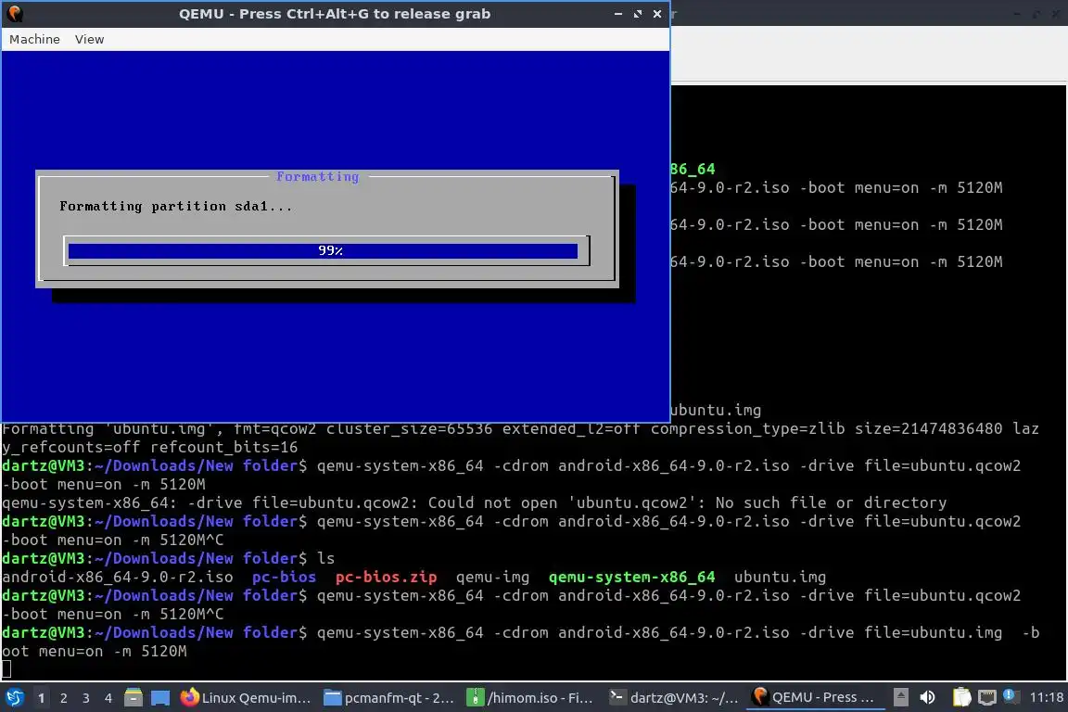Image resolution: width=1068 pixels, height=712 pixels.
Task: Maximize the QEMU window
Action: click(638, 14)
